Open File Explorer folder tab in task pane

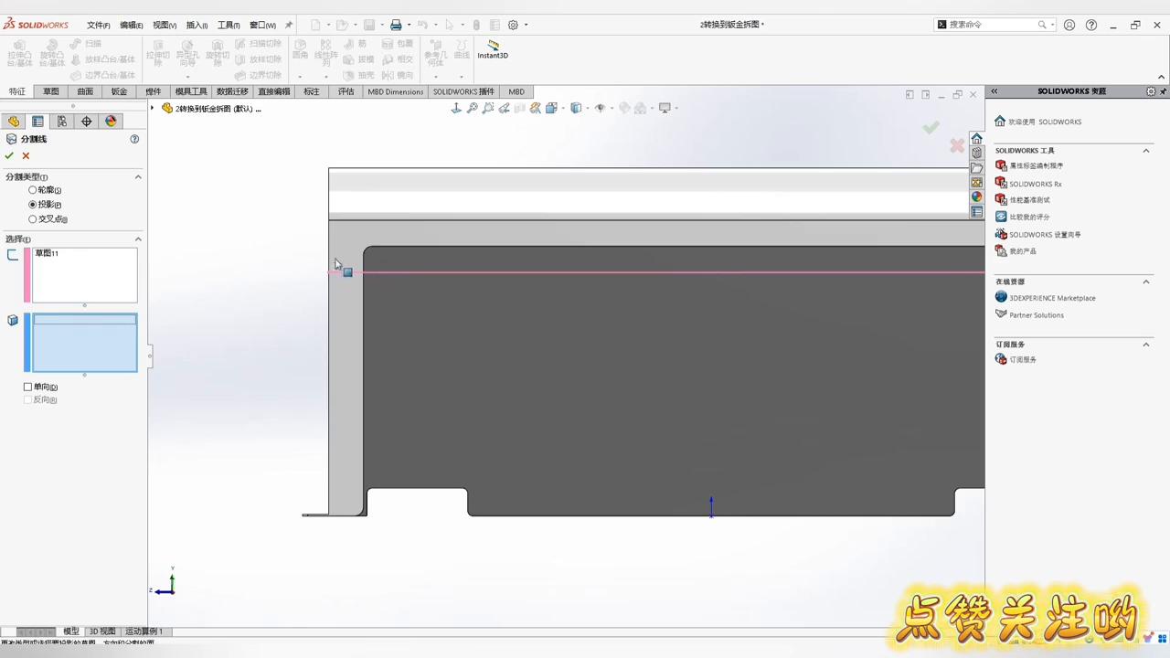click(x=976, y=168)
